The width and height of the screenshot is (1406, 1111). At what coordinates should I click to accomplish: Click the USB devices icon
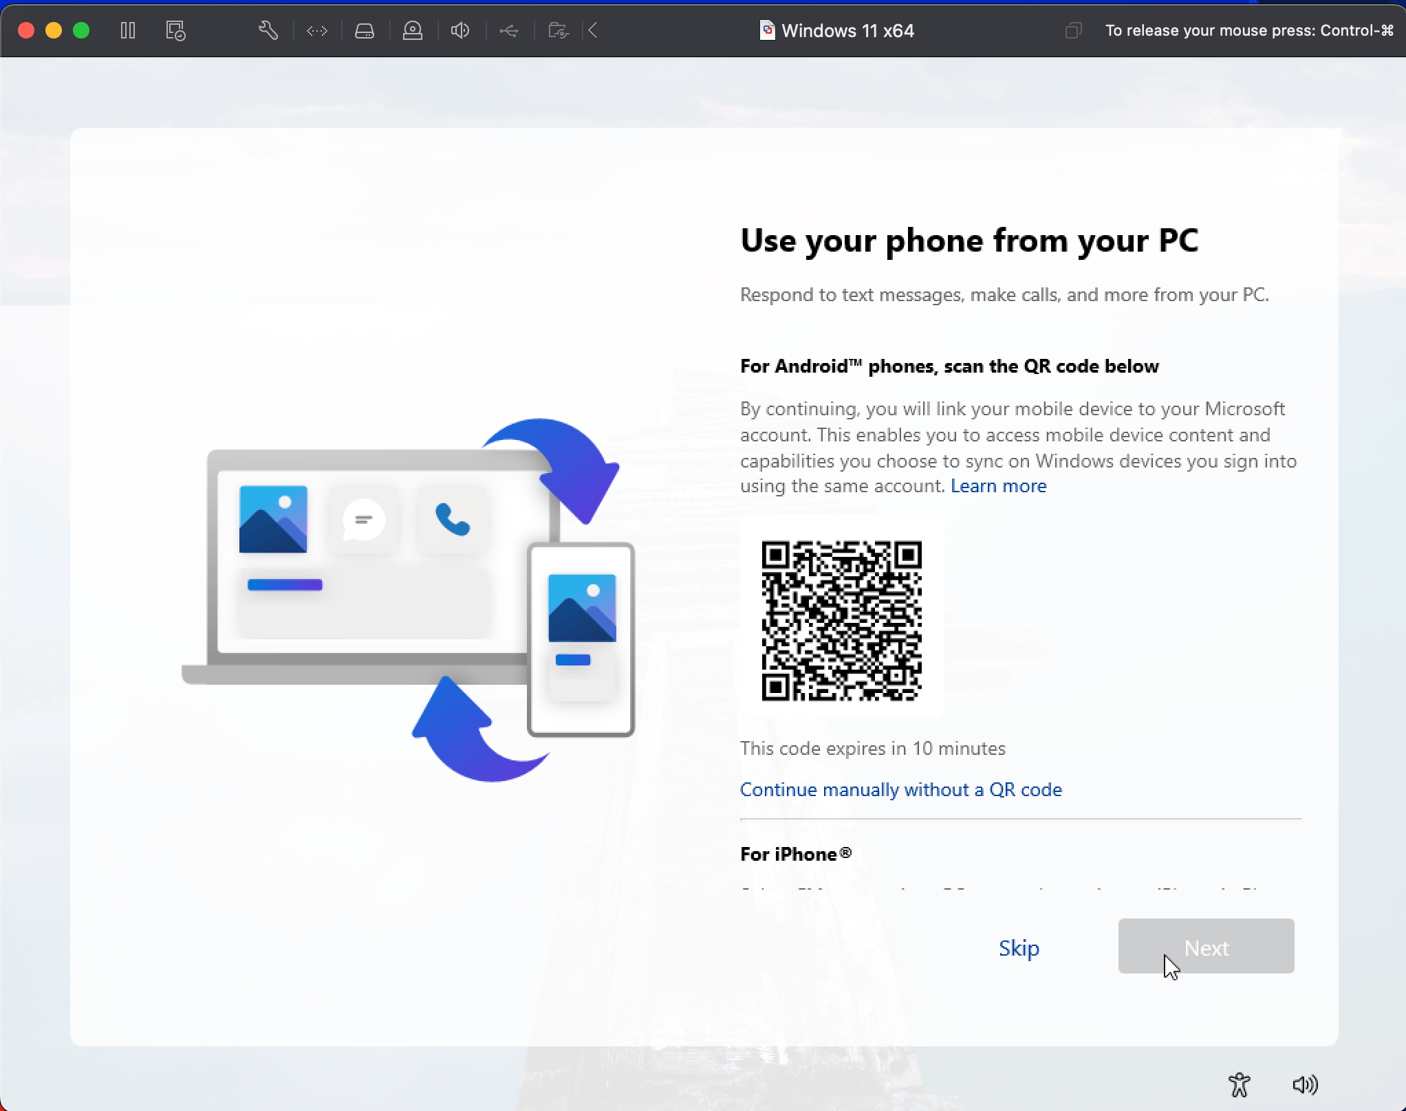[509, 30]
